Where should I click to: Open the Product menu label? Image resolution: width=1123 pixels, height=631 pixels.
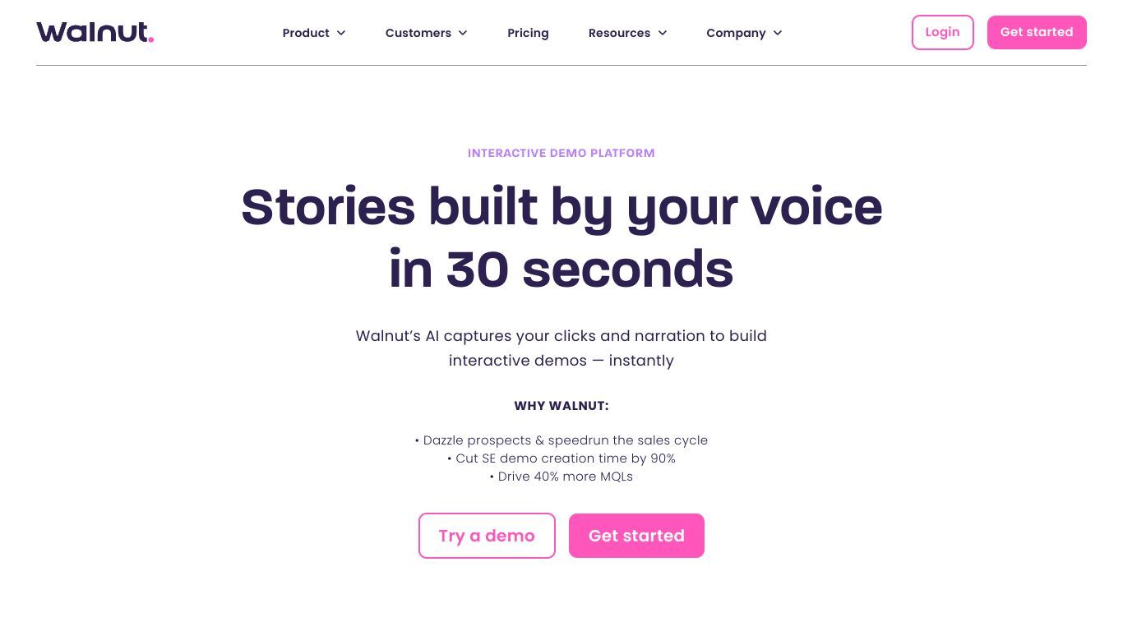click(x=306, y=33)
